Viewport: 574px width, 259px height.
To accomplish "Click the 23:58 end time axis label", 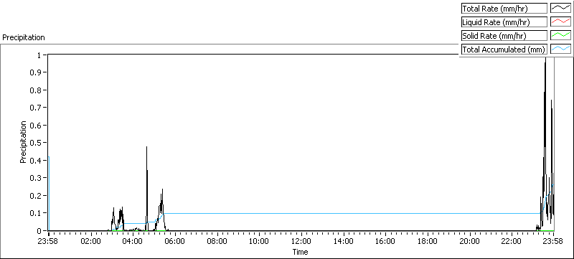I will point(552,241).
